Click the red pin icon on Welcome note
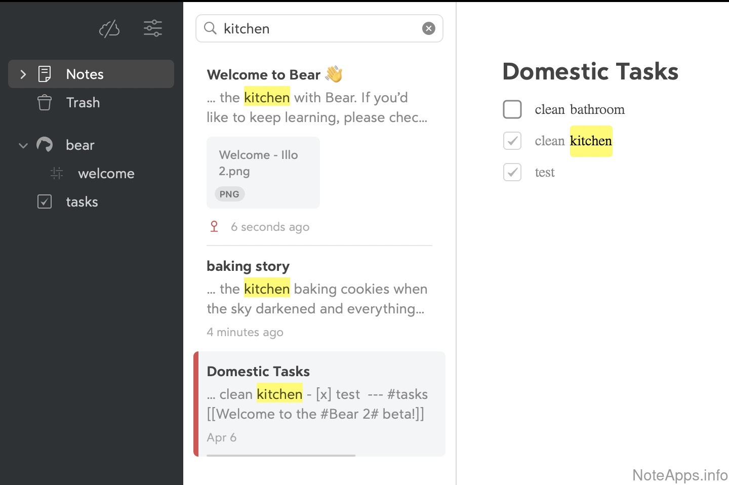729x485 pixels. (x=214, y=227)
